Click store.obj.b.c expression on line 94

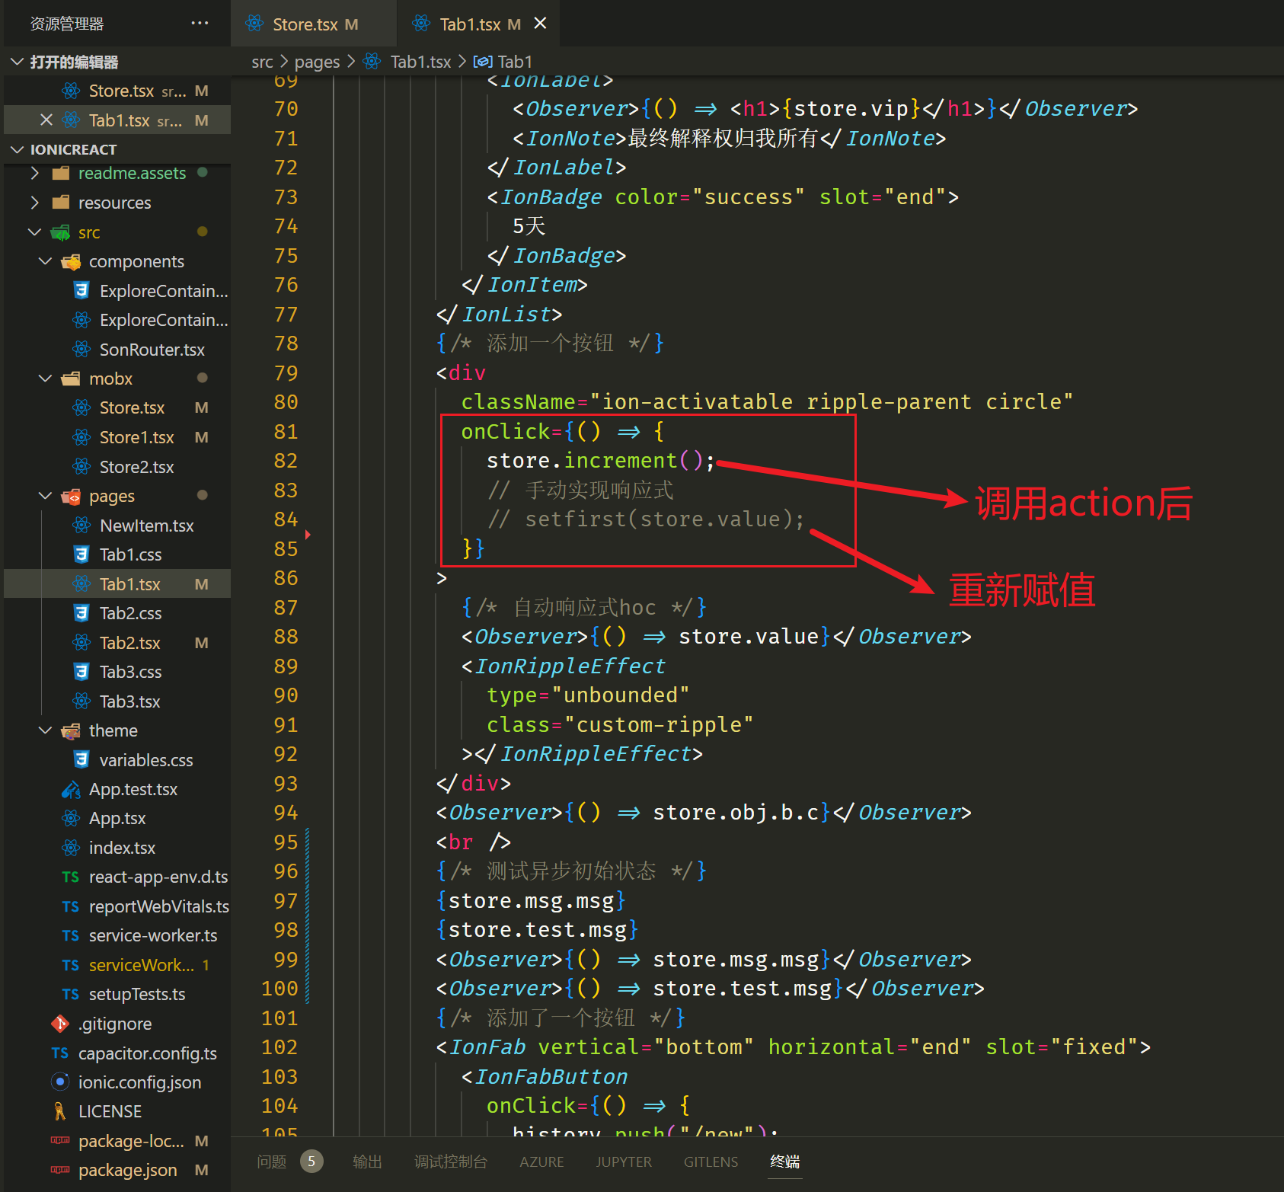(x=736, y=813)
